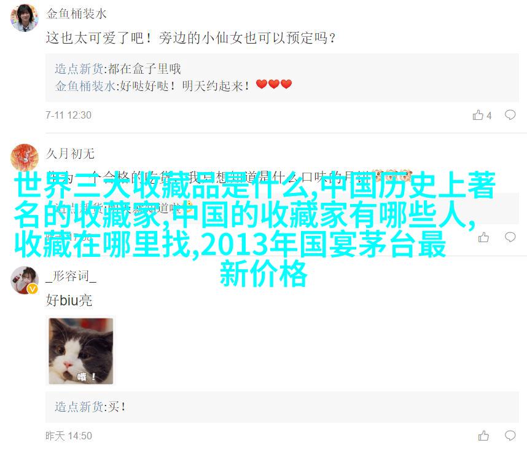This screenshot has height=451, width=527.
Task: Open _形容词_'s verified avatar
Action: click(24, 280)
